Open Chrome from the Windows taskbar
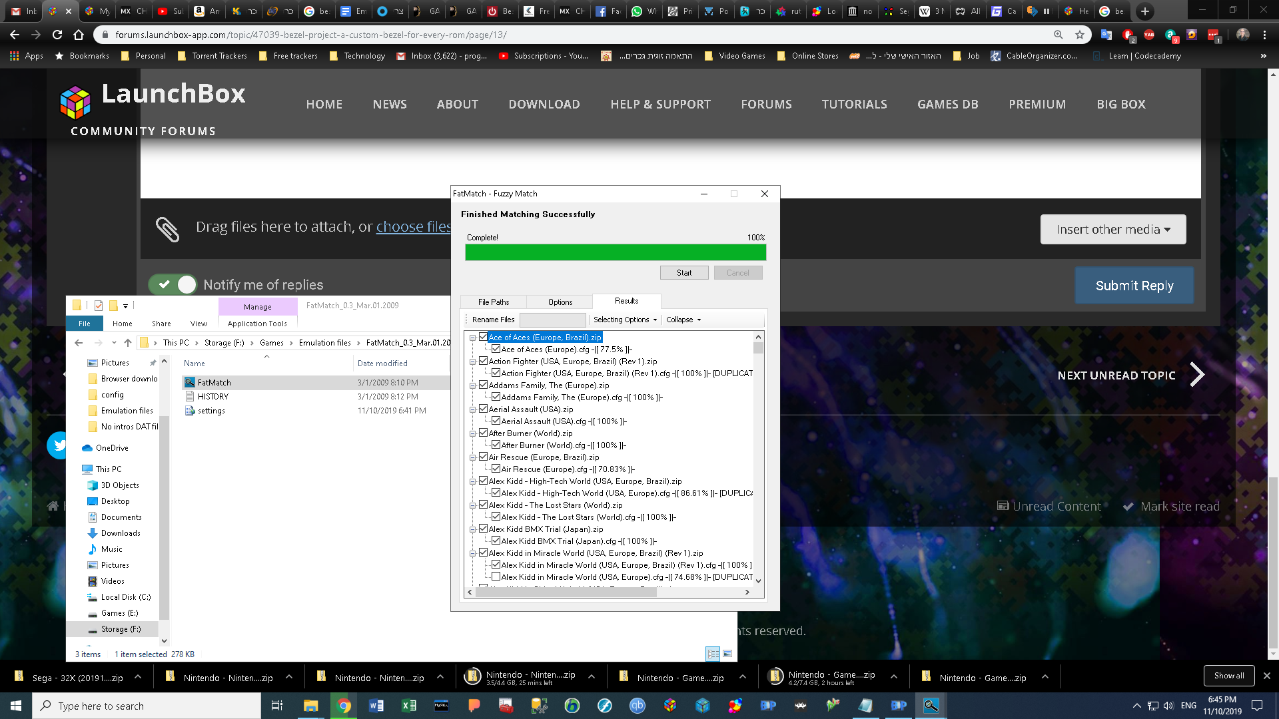Screen dimensions: 1279x719 344,706
